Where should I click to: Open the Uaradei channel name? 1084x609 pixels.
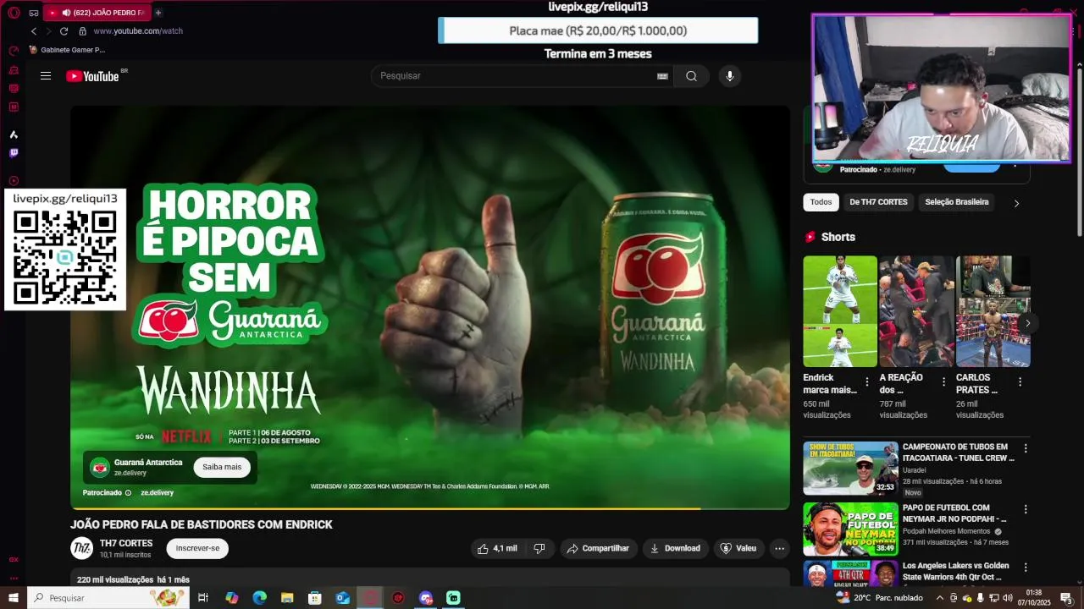(915, 470)
